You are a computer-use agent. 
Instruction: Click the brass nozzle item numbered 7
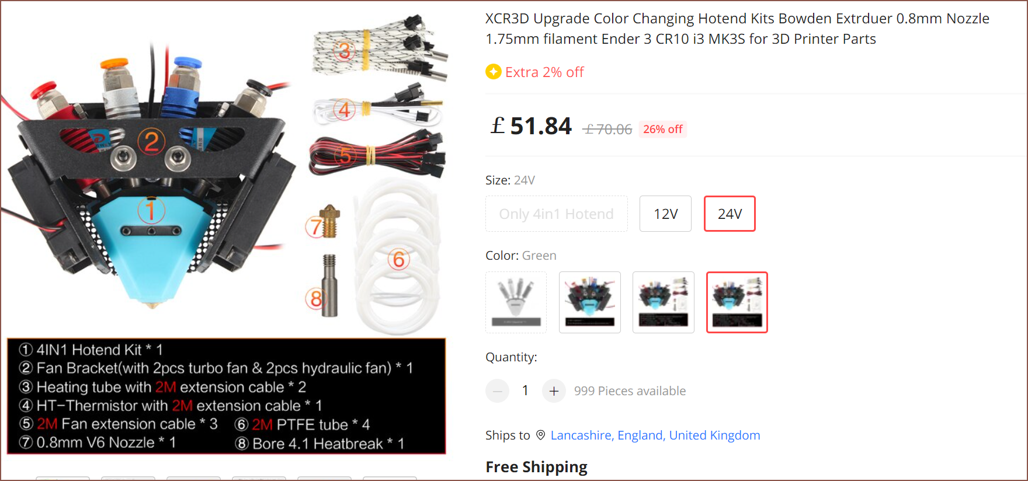click(329, 221)
